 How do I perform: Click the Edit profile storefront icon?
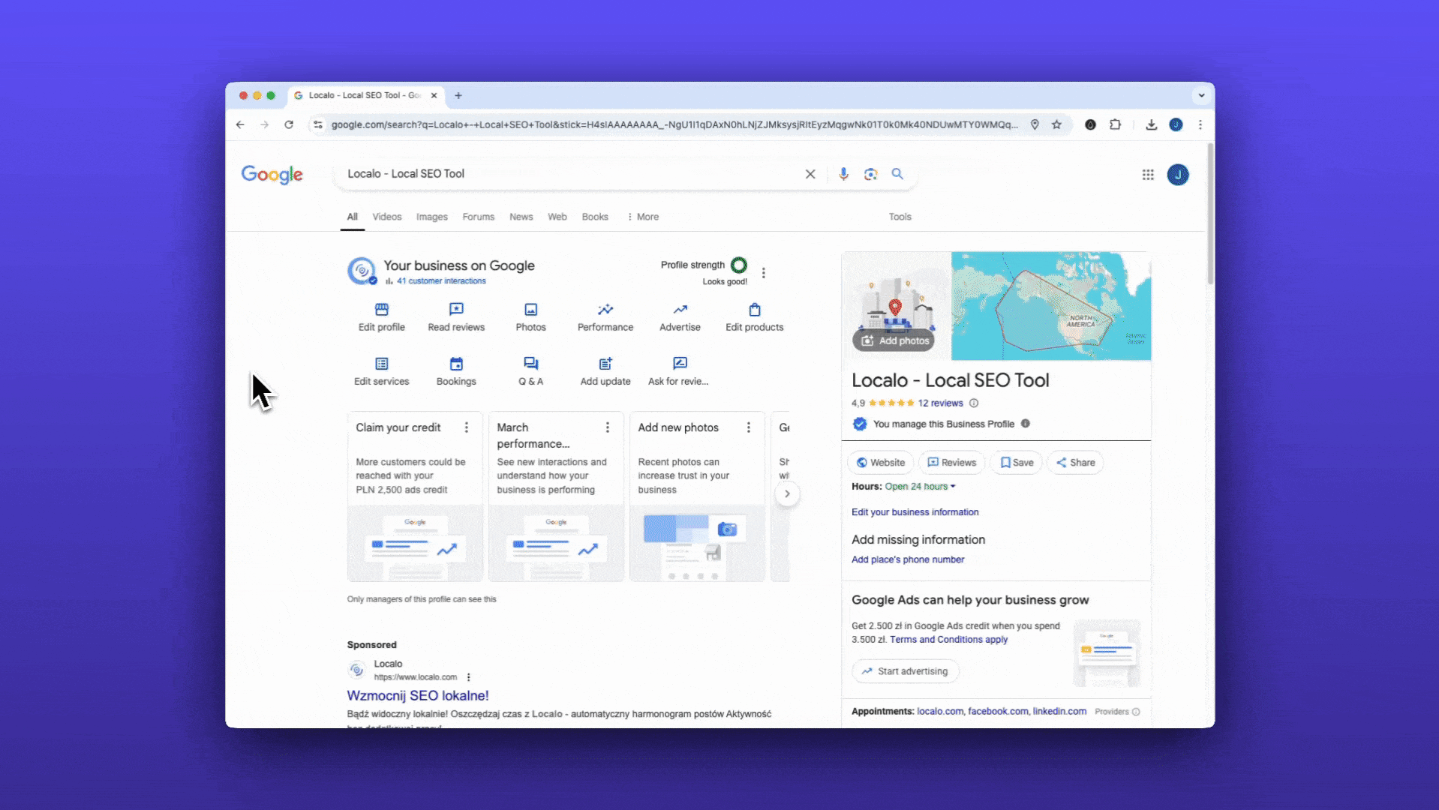tap(381, 310)
